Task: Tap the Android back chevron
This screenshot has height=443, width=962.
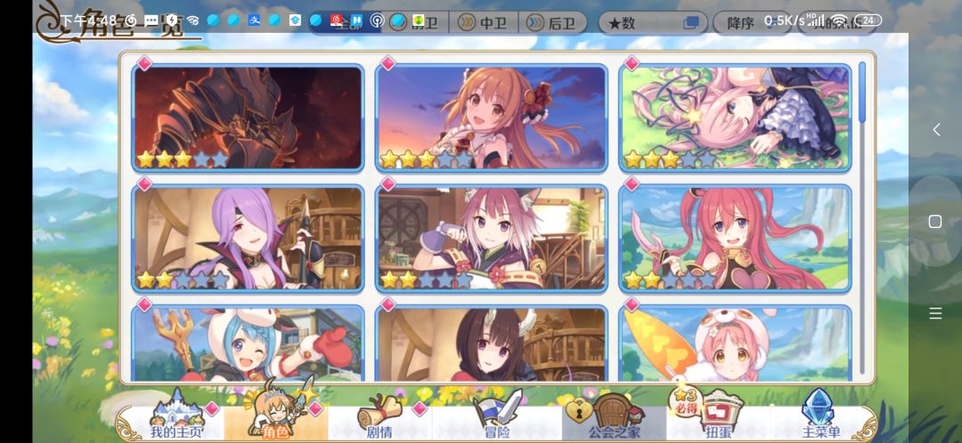Action: (935, 130)
